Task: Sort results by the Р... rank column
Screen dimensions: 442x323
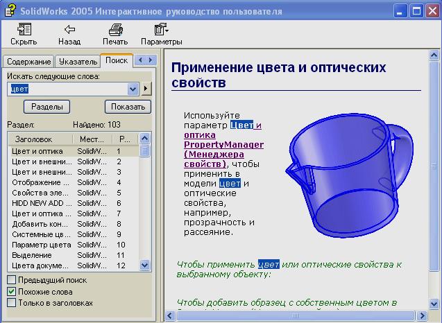Action: (125, 139)
